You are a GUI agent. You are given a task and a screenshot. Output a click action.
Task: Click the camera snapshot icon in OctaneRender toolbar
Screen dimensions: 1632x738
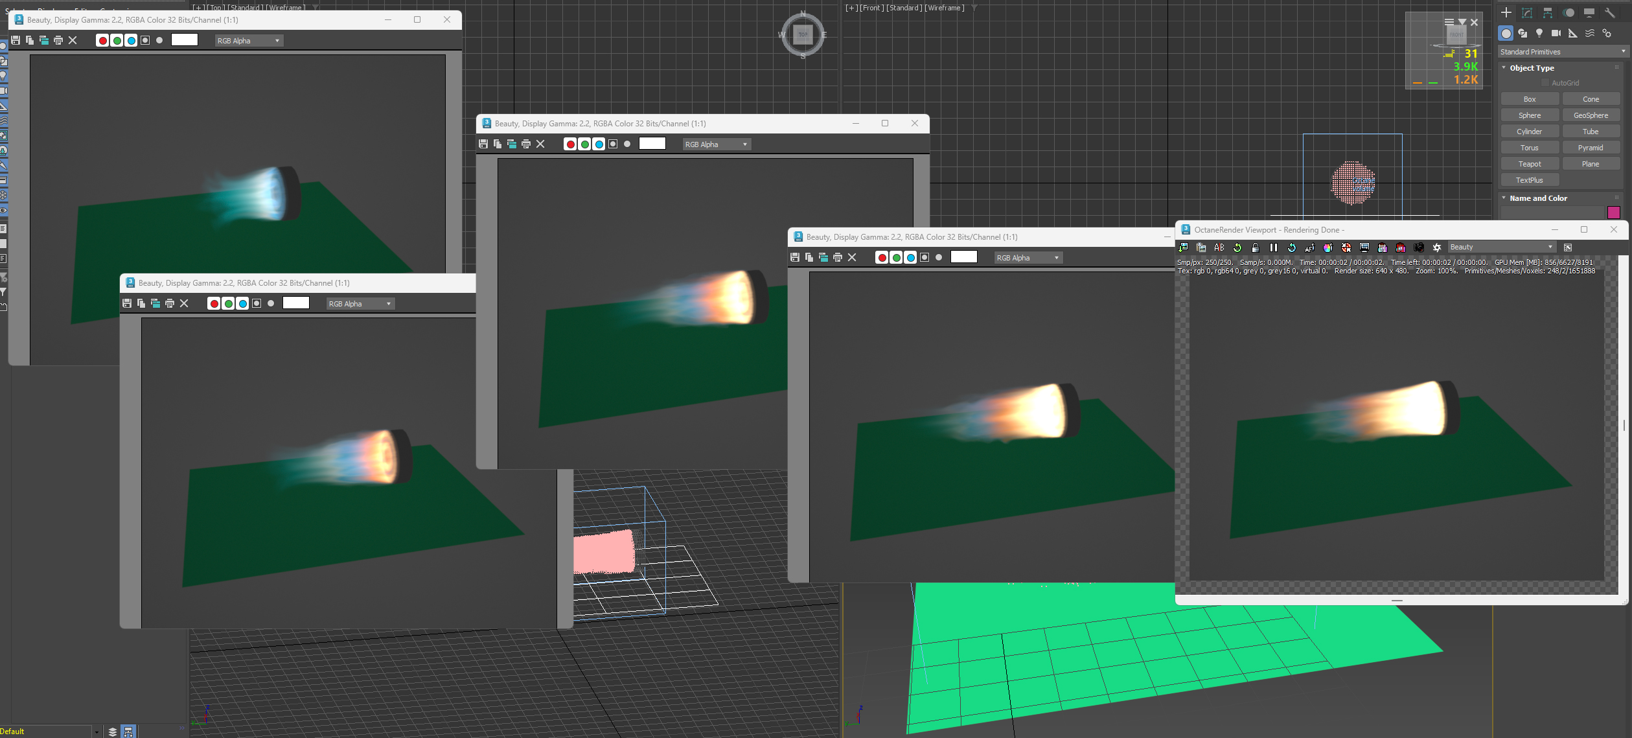pos(1418,248)
